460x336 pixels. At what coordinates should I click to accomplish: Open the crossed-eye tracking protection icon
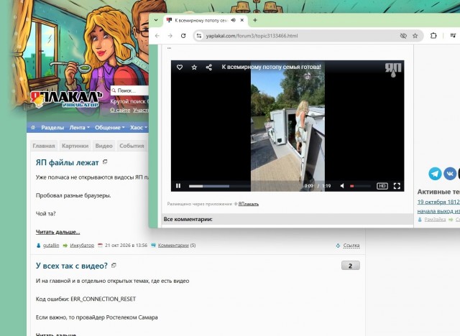[403, 36]
